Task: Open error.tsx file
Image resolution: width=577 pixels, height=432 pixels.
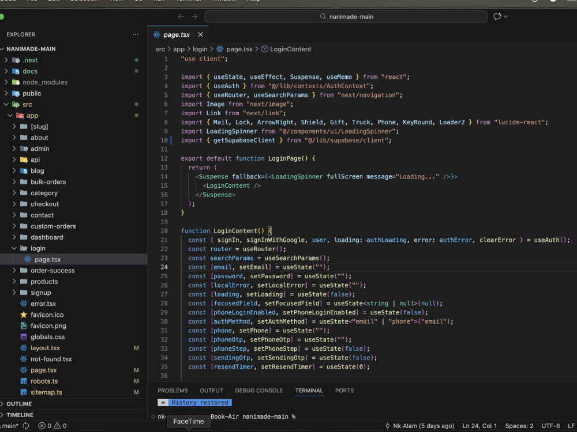Action: (x=43, y=304)
